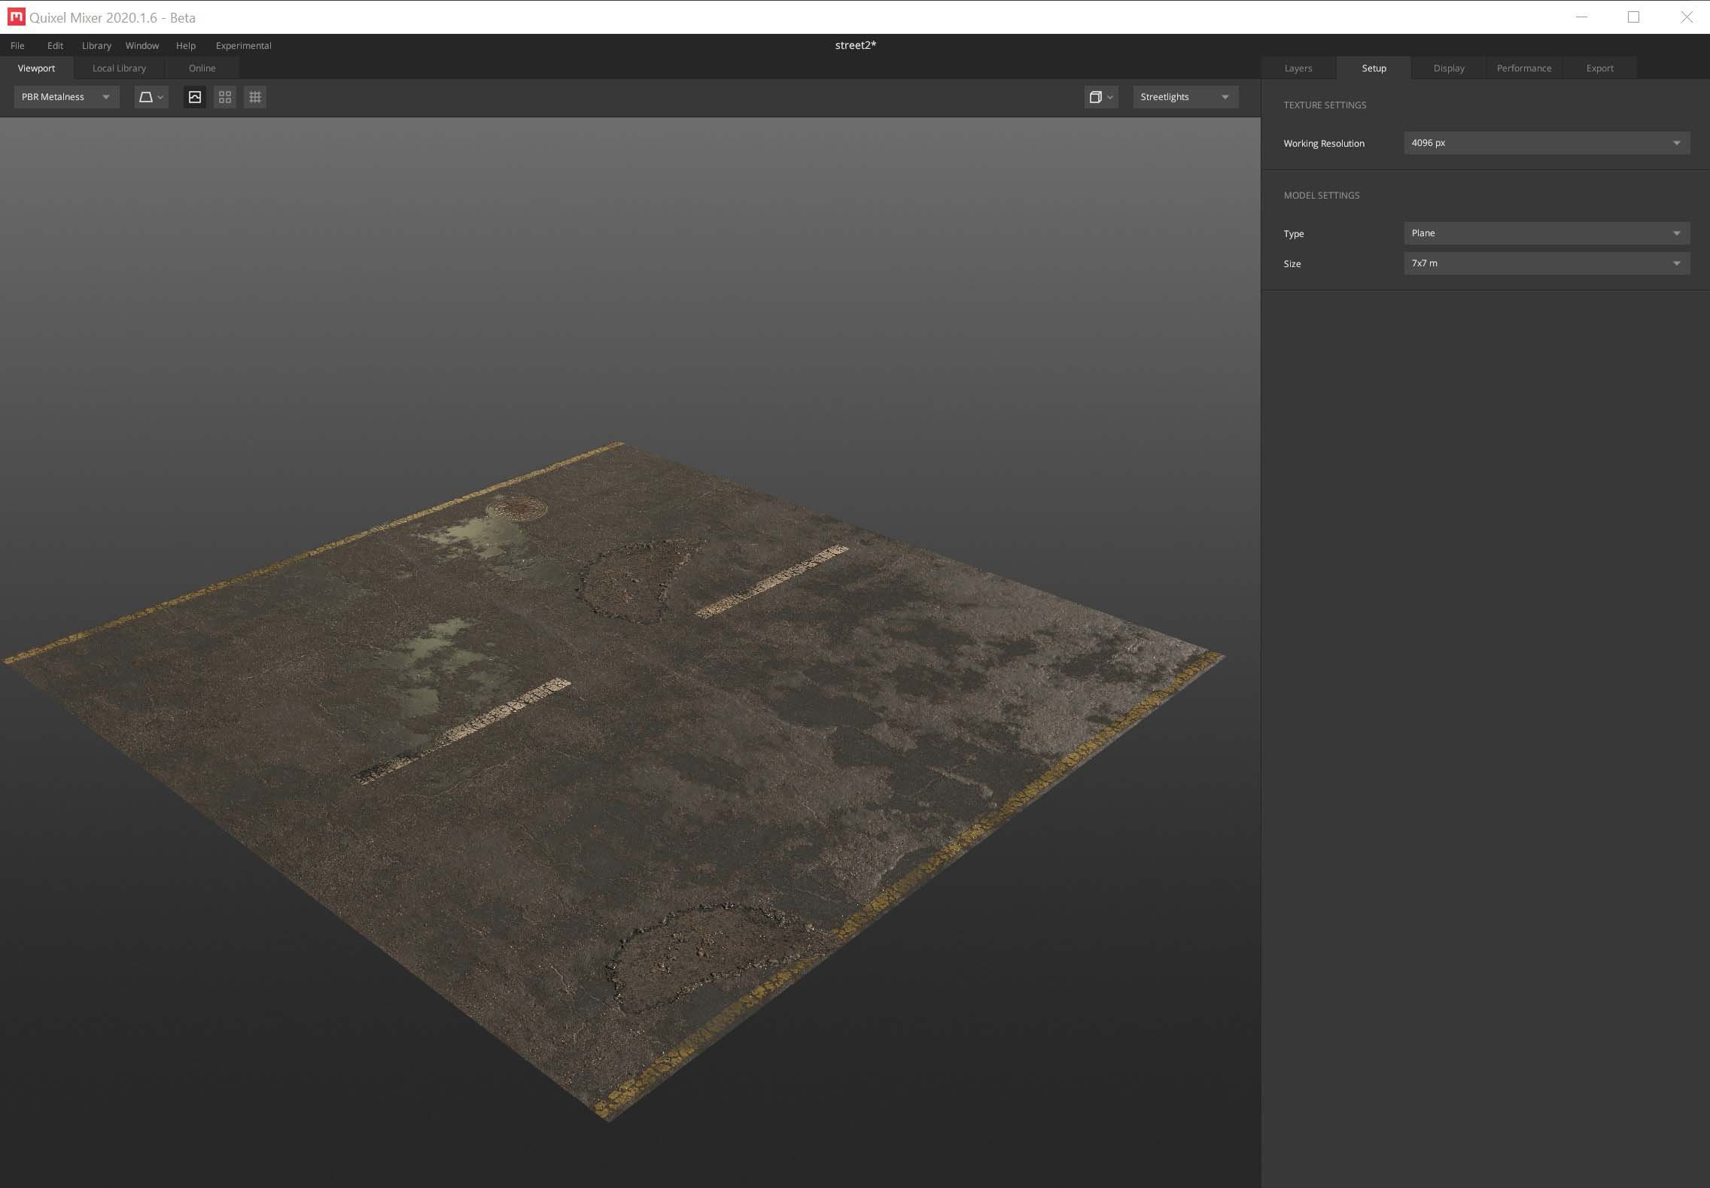Click the Working Resolution label

point(1324,144)
